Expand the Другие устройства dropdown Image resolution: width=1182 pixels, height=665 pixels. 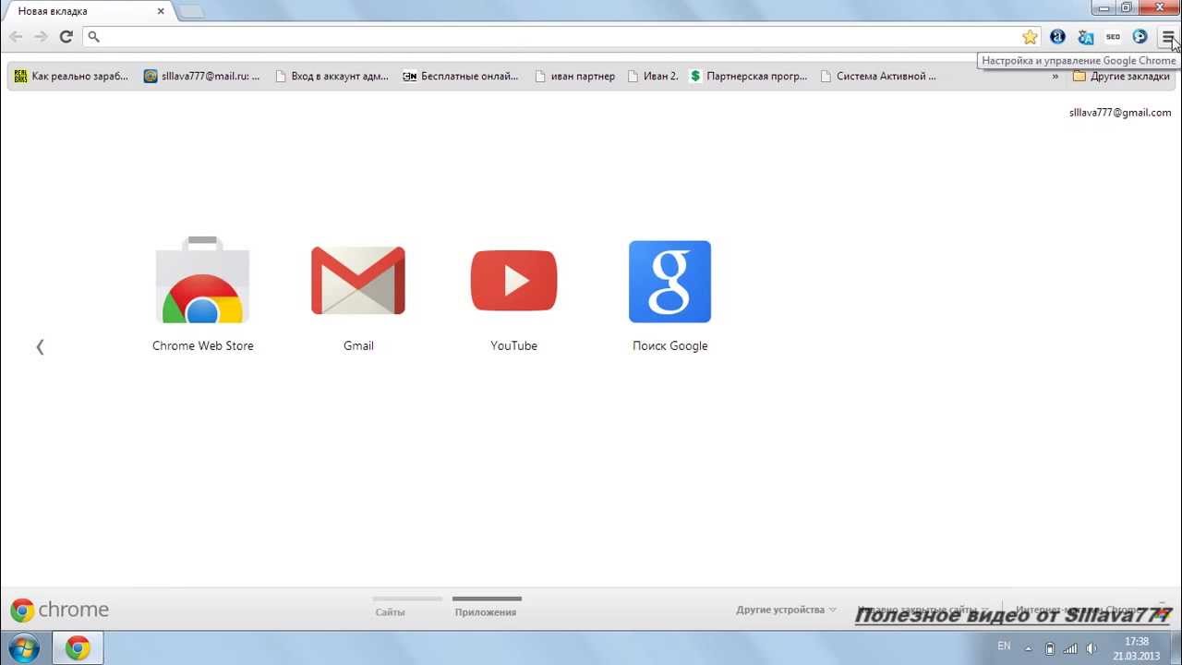point(786,610)
